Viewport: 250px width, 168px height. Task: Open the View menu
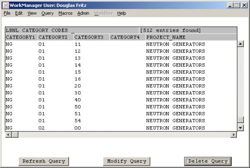[32, 13]
